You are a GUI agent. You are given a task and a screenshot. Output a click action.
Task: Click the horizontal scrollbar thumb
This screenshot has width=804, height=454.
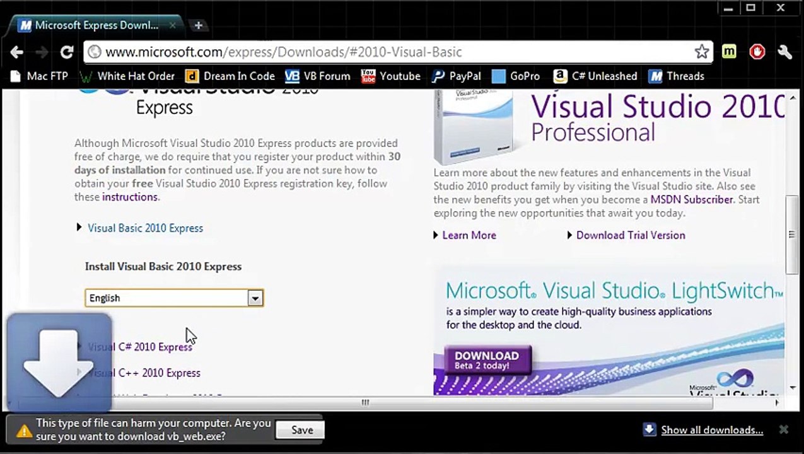[x=365, y=402]
